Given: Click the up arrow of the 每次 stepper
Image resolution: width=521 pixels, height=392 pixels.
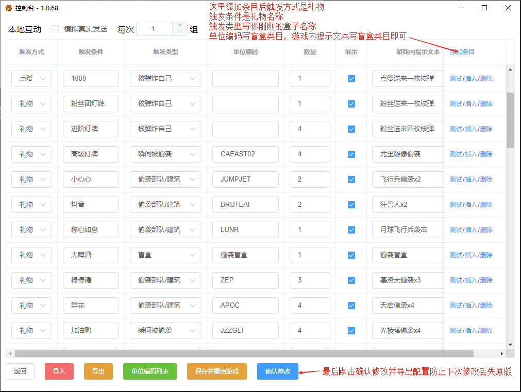Looking at the screenshot, I should coord(179,26).
